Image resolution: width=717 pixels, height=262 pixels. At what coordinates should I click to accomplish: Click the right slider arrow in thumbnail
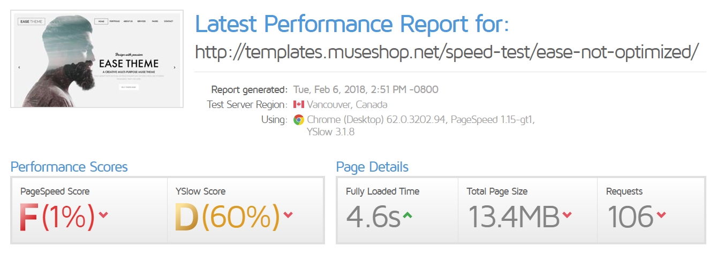175,67
